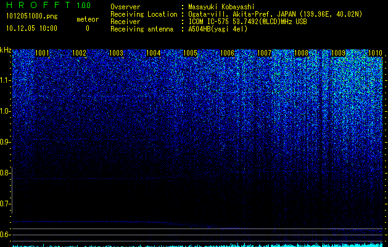Click the 1008 time marker
Screen dimensions: 388x247
[x=301, y=53]
